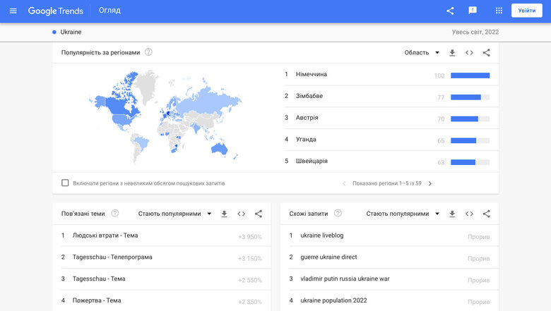Open the ukraine population 2022 query
The width and height of the screenshot is (551, 311).
pyautogui.click(x=333, y=301)
